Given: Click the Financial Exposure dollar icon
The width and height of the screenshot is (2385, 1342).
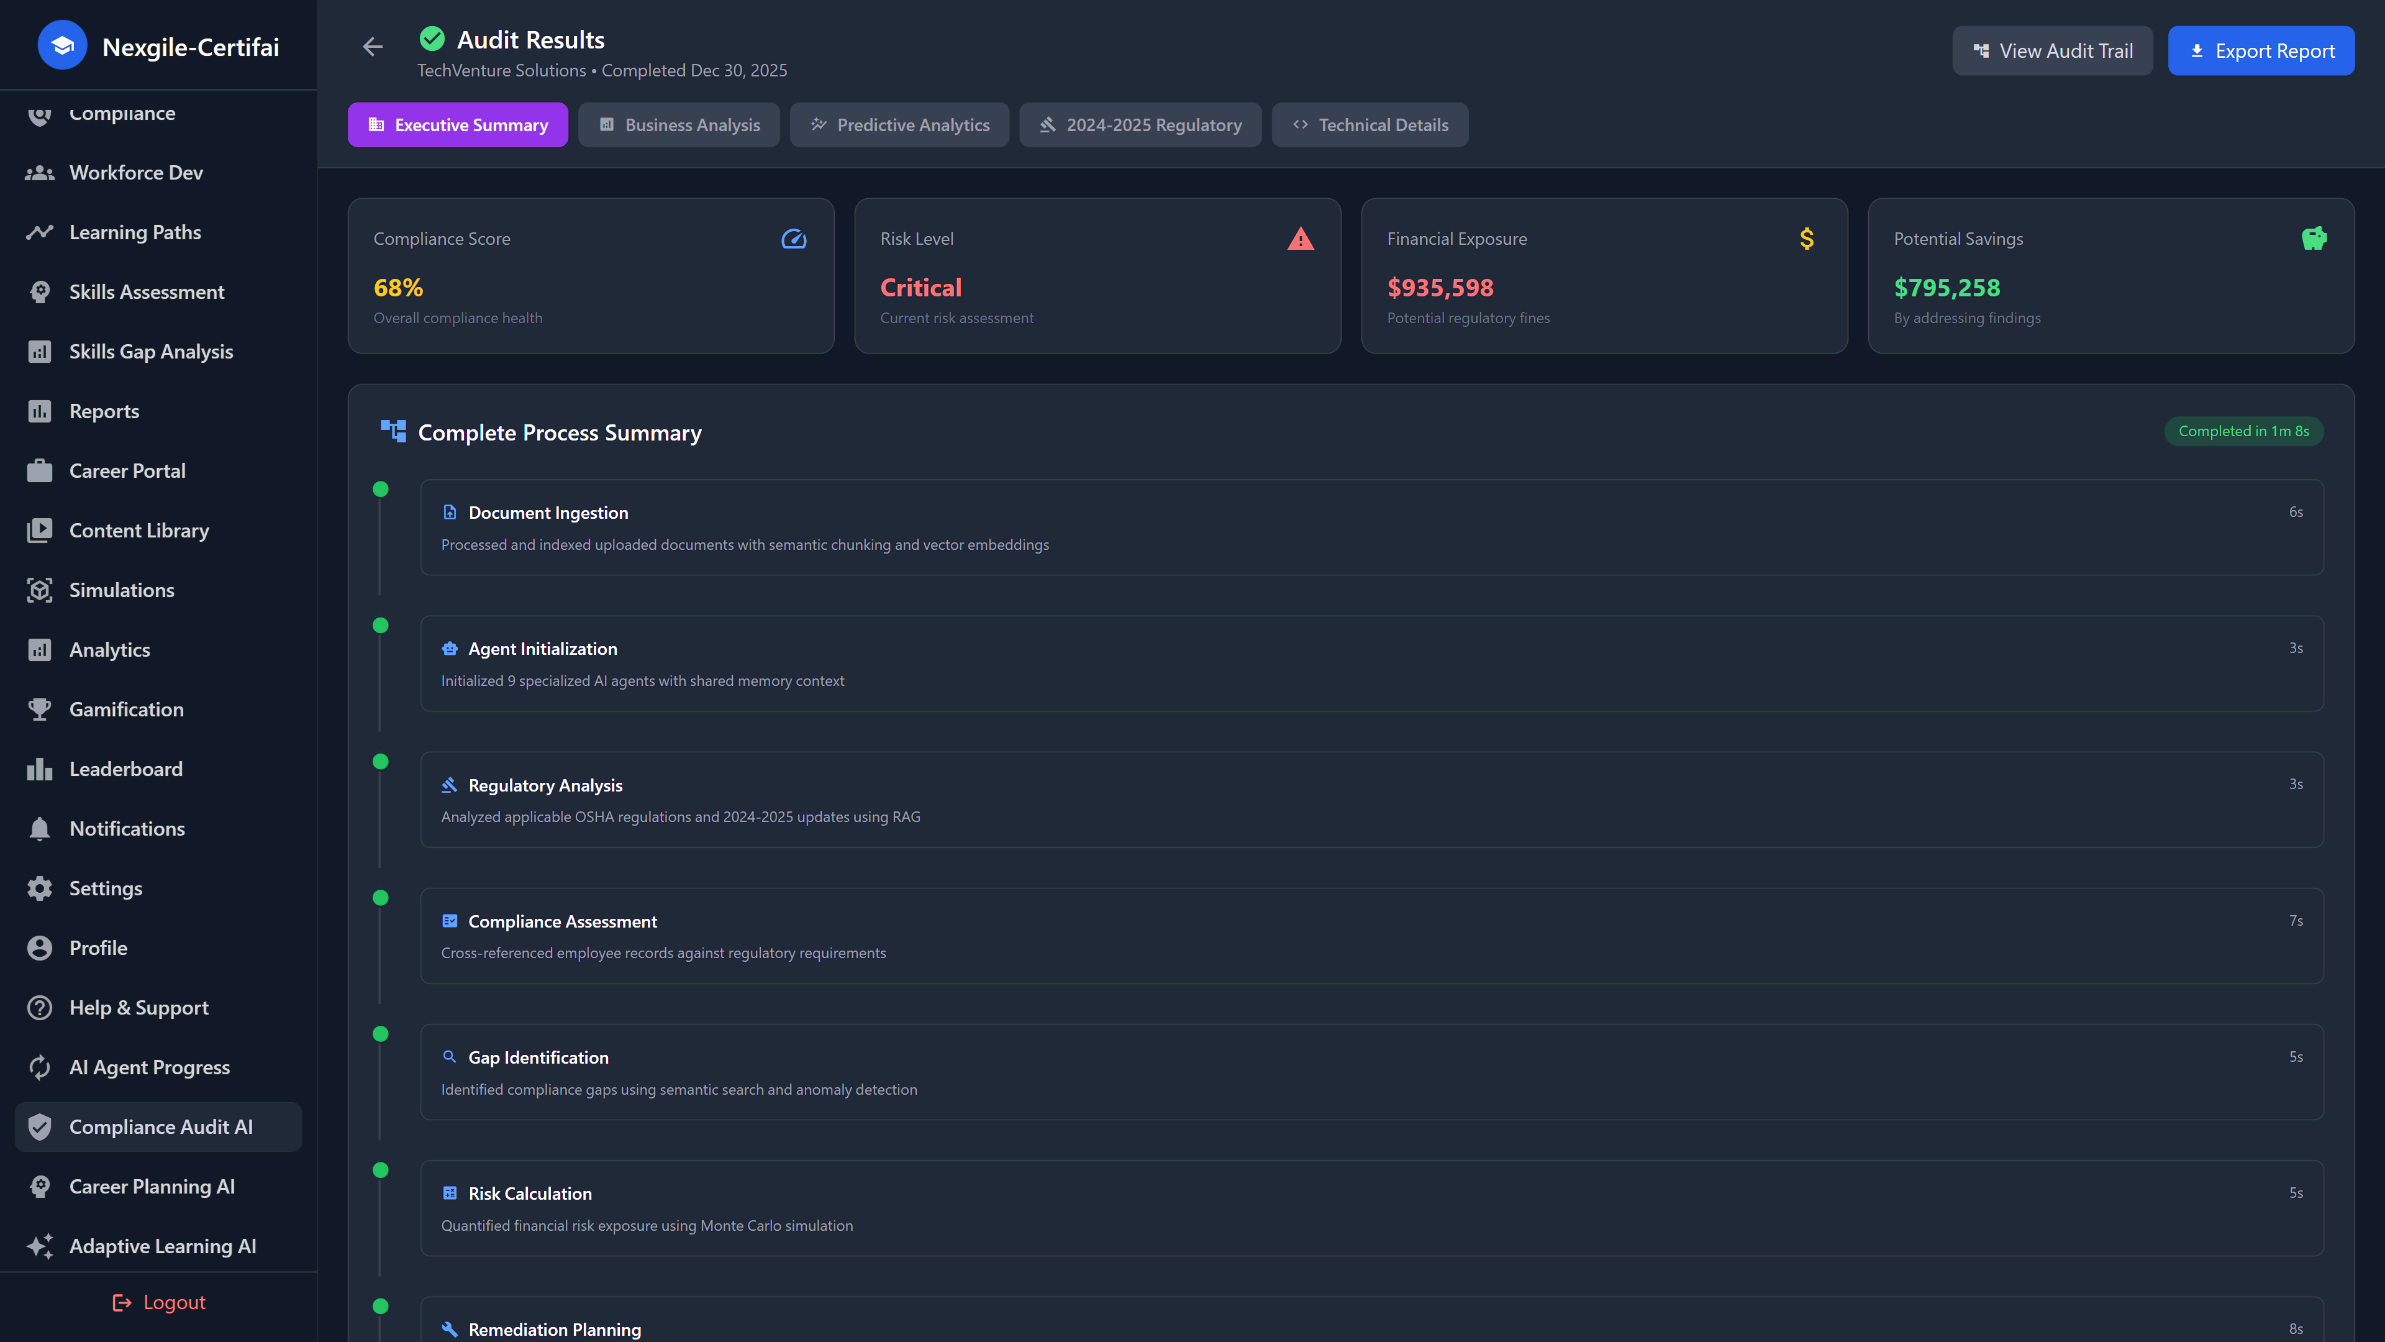Looking at the screenshot, I should pyautogui.click(x=1806, y=239).
